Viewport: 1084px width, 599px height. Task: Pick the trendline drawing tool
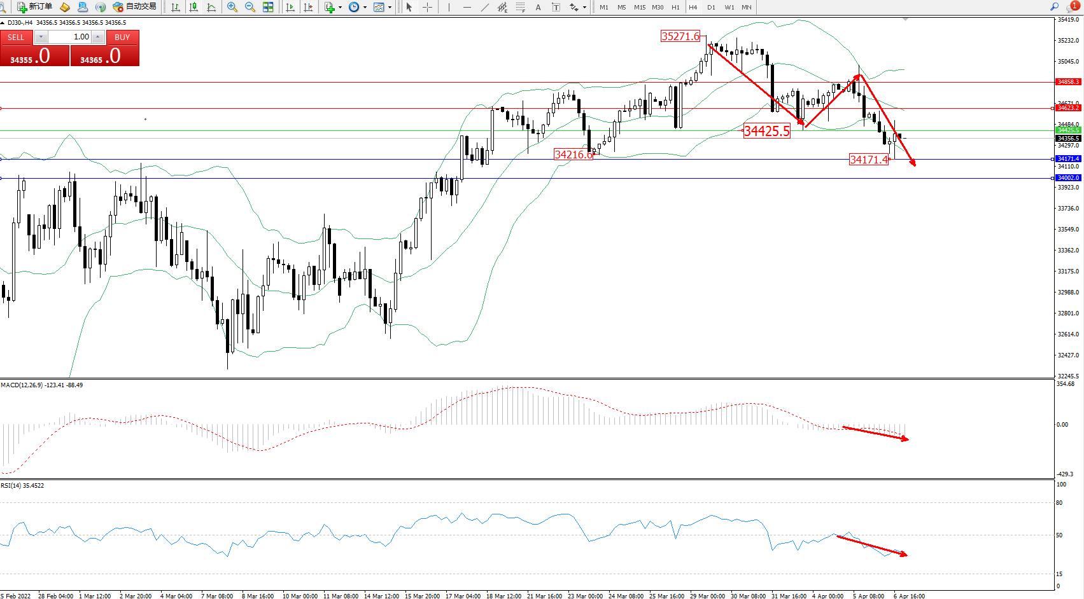pos(485,7)
